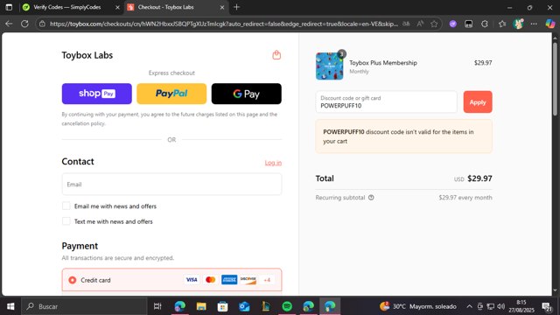The width and height of the screenshot is (560, 315).
Task: Open Spotify from the taskbar
Action: [287, 306]
